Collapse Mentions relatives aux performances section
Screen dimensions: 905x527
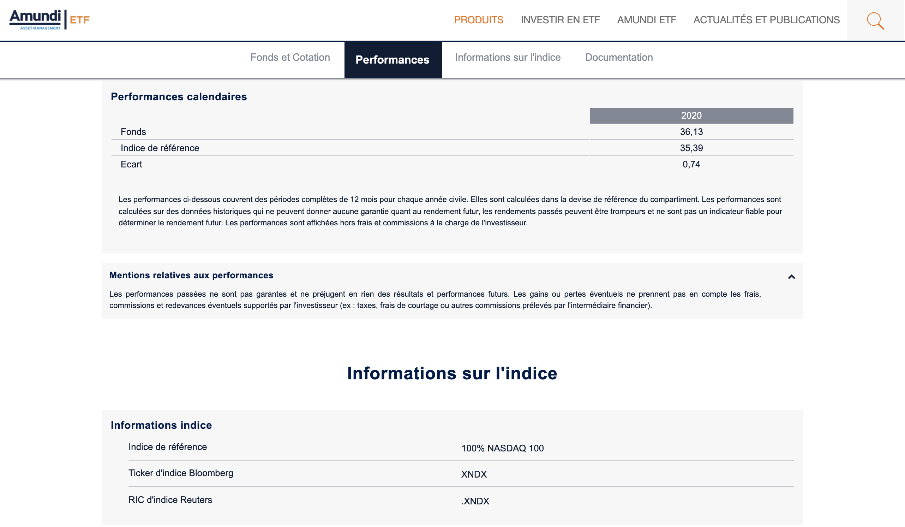(791, 277)
